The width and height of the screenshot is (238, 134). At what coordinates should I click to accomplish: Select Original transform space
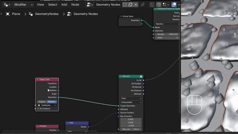[42, 102]
